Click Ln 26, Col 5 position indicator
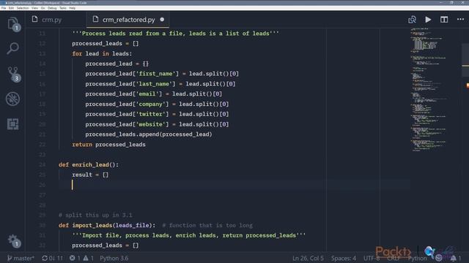Screen dimensions: 469x263 pos(308,258)
